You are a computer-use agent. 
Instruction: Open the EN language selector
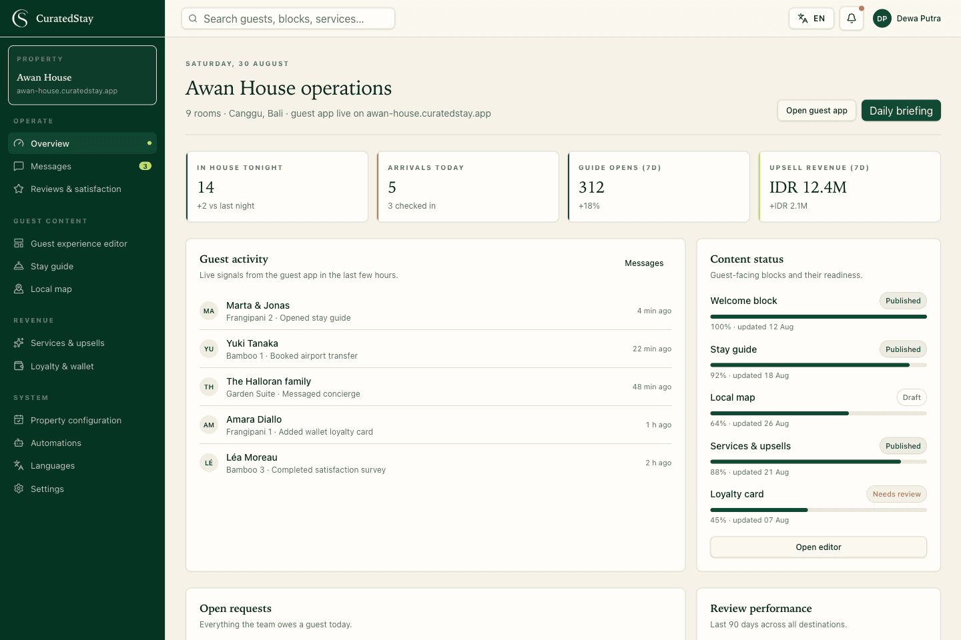click(x=812, y=19)
